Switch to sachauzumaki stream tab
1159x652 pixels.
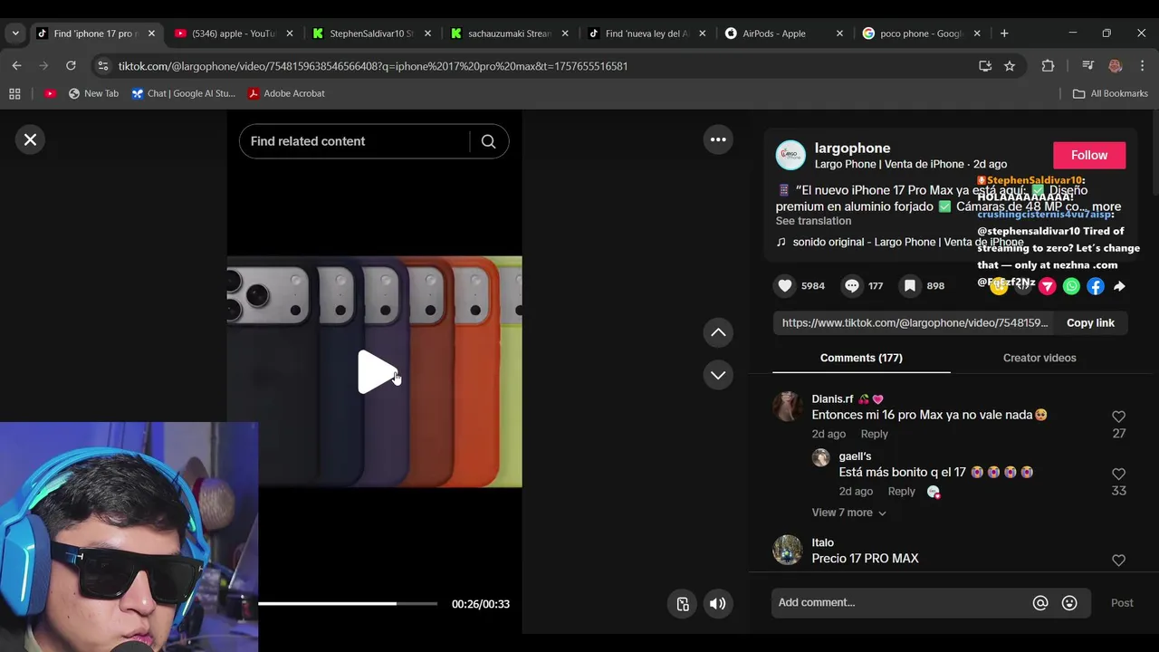509,34
